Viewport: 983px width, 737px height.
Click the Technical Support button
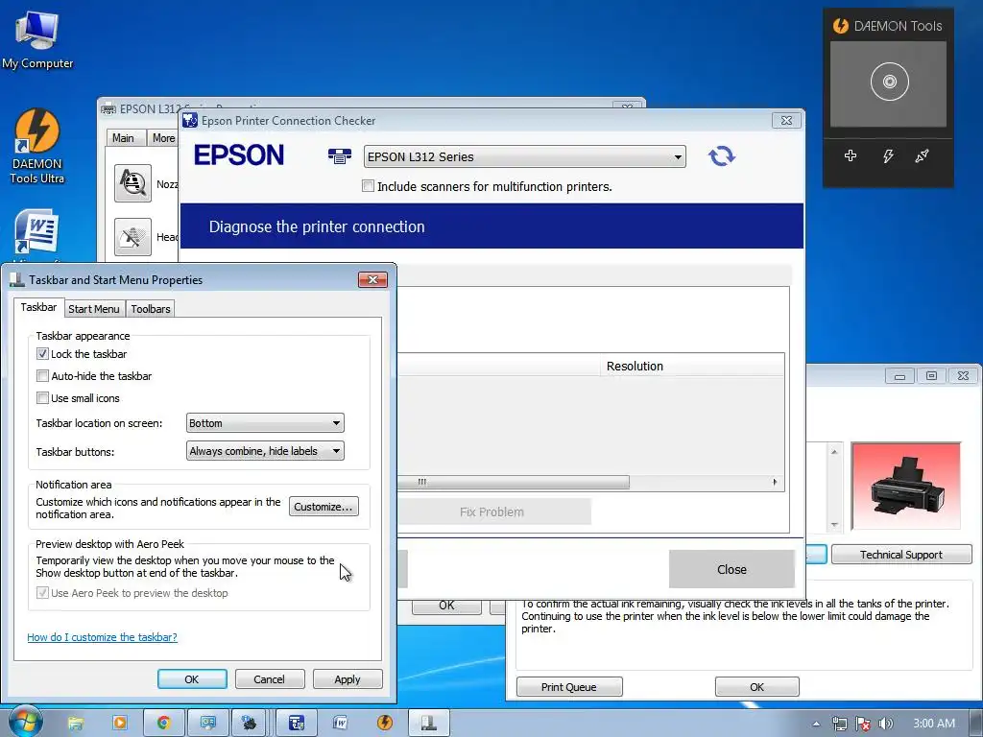pyautogui.click(x=901, y=555)
